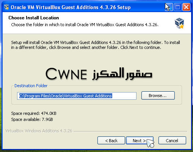The height and width of the screenshot is (152, 193).
Task: Maximize the Guest Additions Setup window
Action: [178, 7]
